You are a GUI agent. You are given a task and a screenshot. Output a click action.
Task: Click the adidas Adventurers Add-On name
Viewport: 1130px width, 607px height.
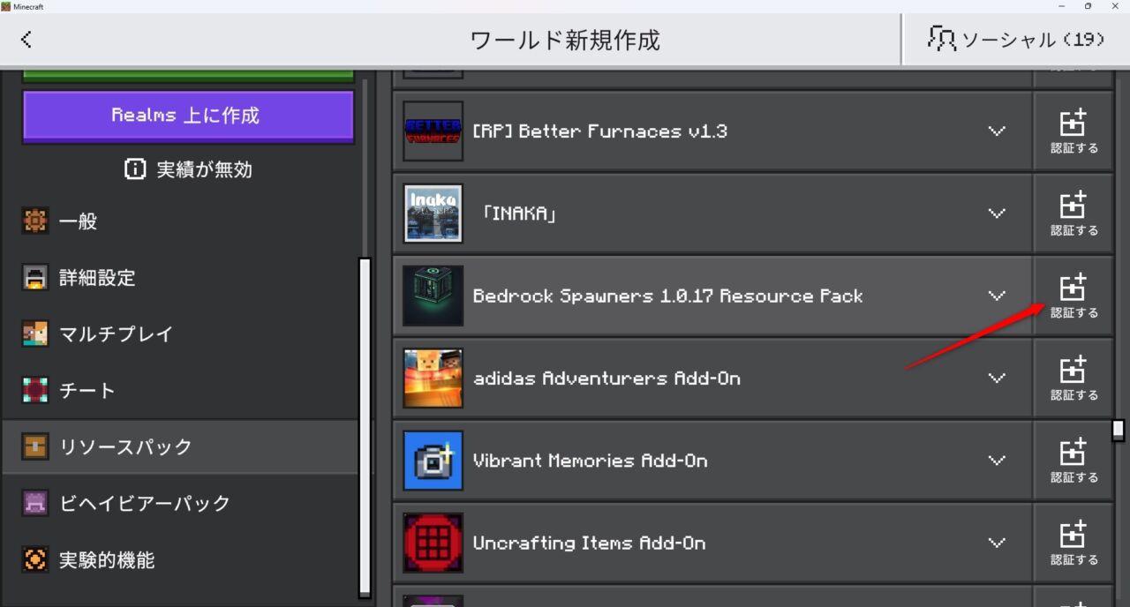(606, 378)
